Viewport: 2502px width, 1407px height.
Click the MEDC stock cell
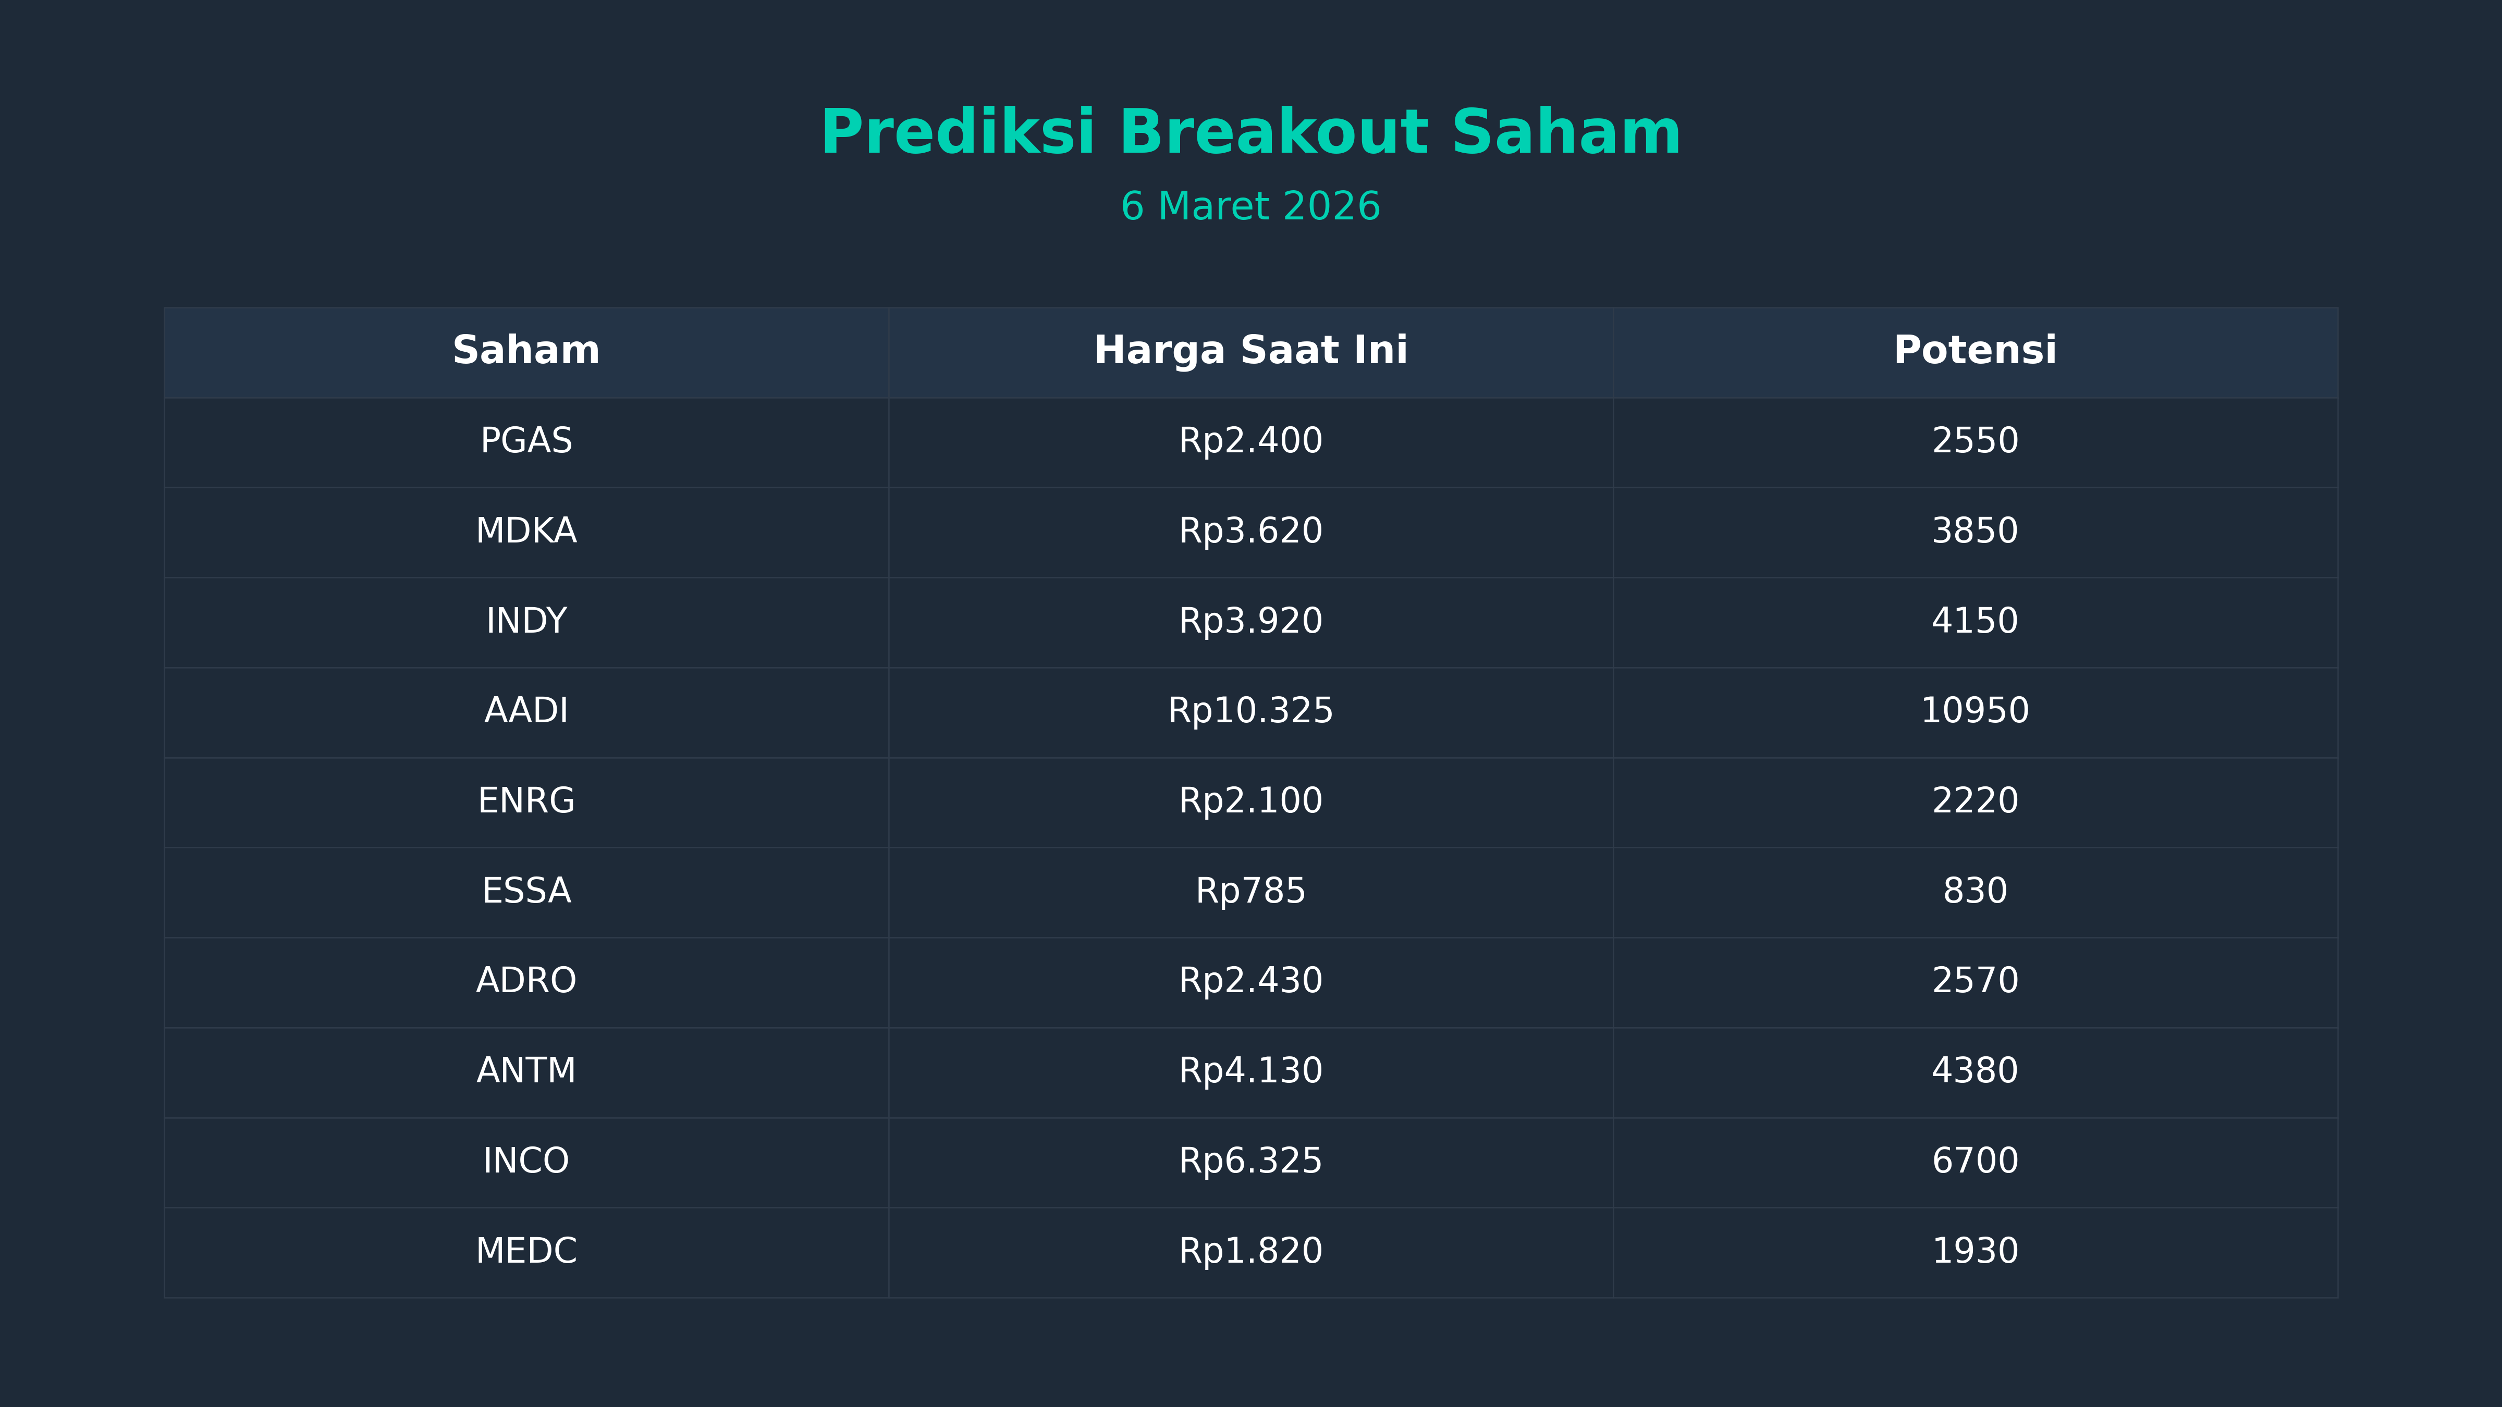point(525,1251)
